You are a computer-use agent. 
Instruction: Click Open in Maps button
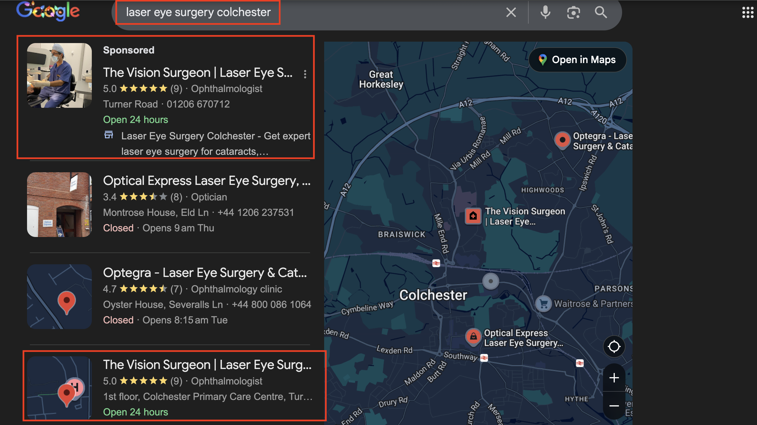pos(577,60)
